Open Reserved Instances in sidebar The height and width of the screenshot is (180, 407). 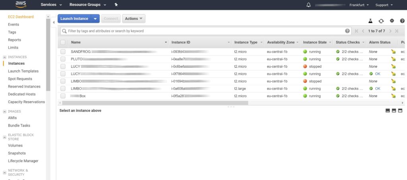[x=24, y=87]
